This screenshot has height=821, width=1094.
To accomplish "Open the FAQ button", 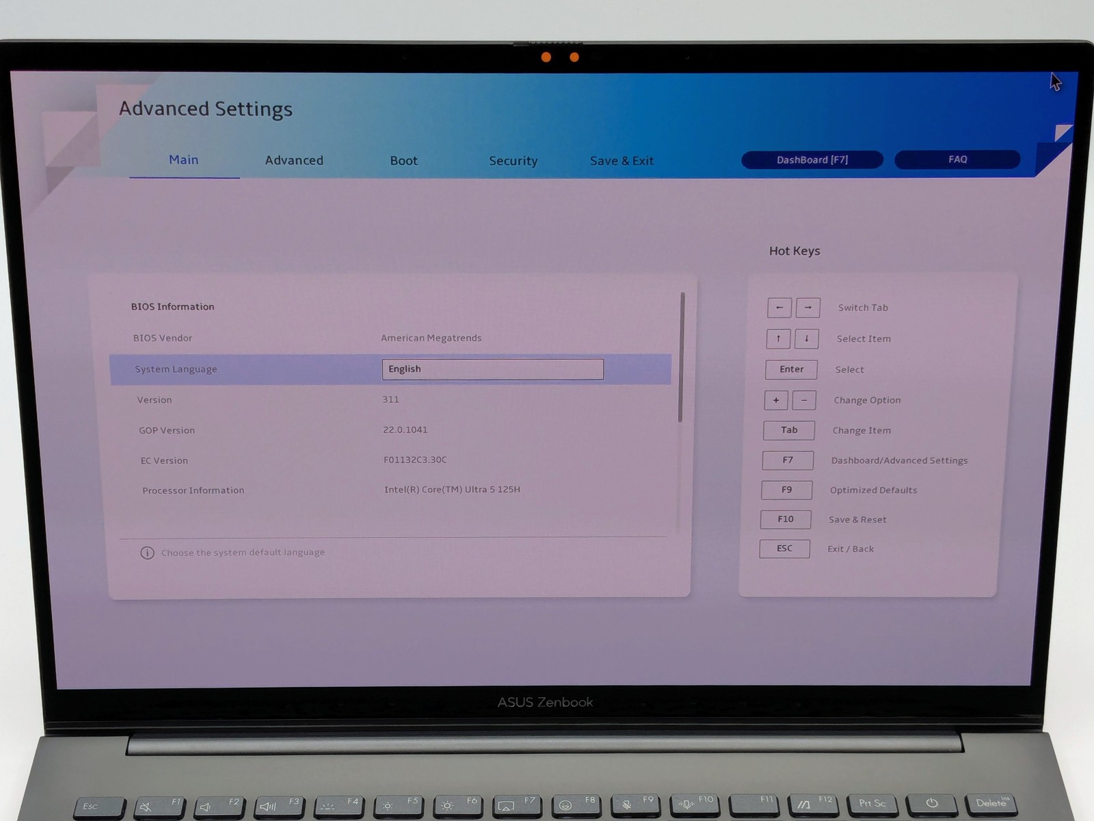I will pyautogui.click(x=957, y=159).
